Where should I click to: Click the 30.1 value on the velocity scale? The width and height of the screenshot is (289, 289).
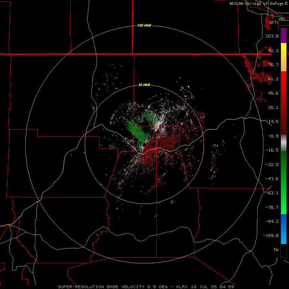point(273,108)
